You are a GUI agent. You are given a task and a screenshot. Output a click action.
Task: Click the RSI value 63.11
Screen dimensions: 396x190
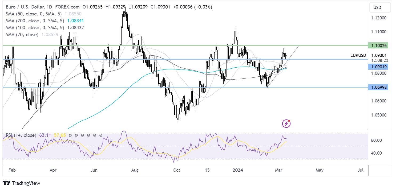[45, 135]
